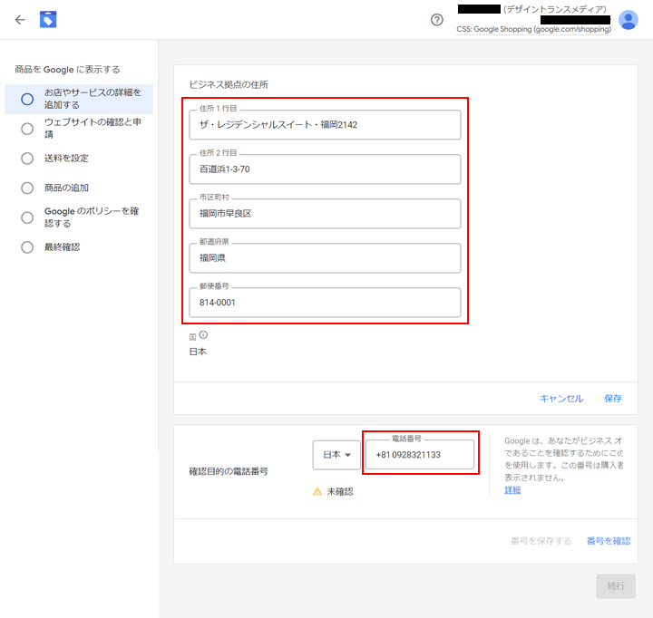
Task: Click the 未確認 warning triangle icon
Action: (x=317, y=491)
